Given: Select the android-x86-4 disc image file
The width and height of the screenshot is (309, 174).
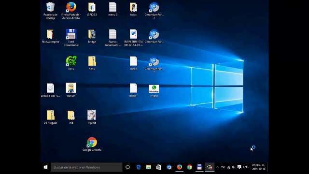Looking at the screenshot, I should pyautogui.click(x=50, y=90).
